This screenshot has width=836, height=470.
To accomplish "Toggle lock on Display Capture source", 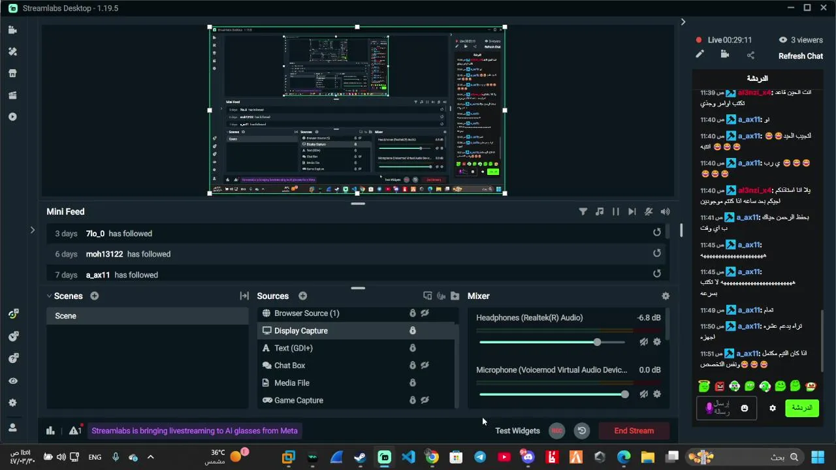I will coord(413,330).
